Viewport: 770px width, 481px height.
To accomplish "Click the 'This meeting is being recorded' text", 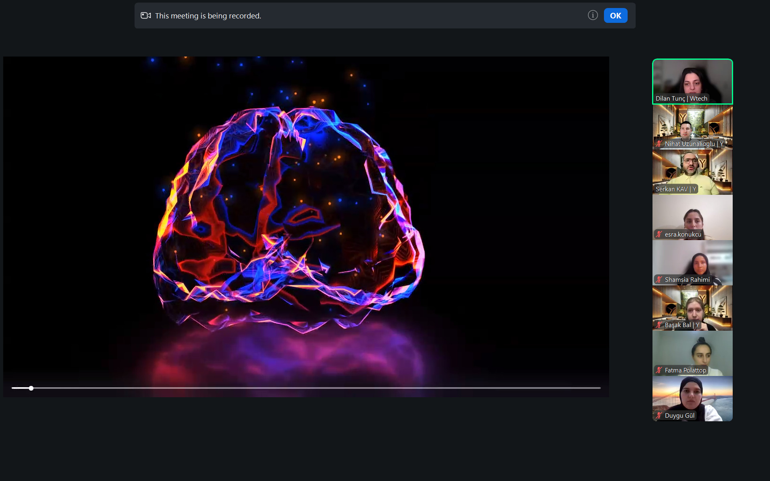I will [208, 16].
